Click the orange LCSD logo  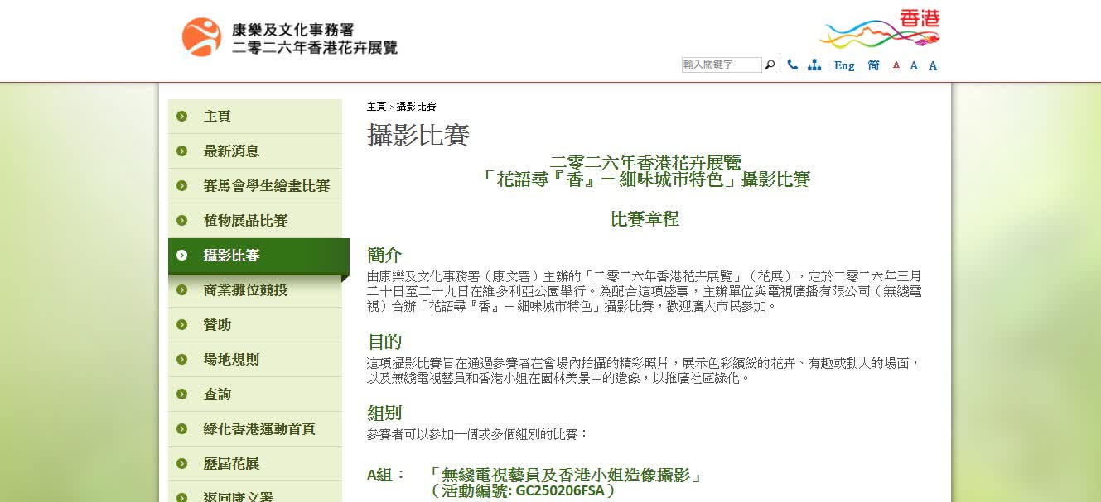click(201, 37)
